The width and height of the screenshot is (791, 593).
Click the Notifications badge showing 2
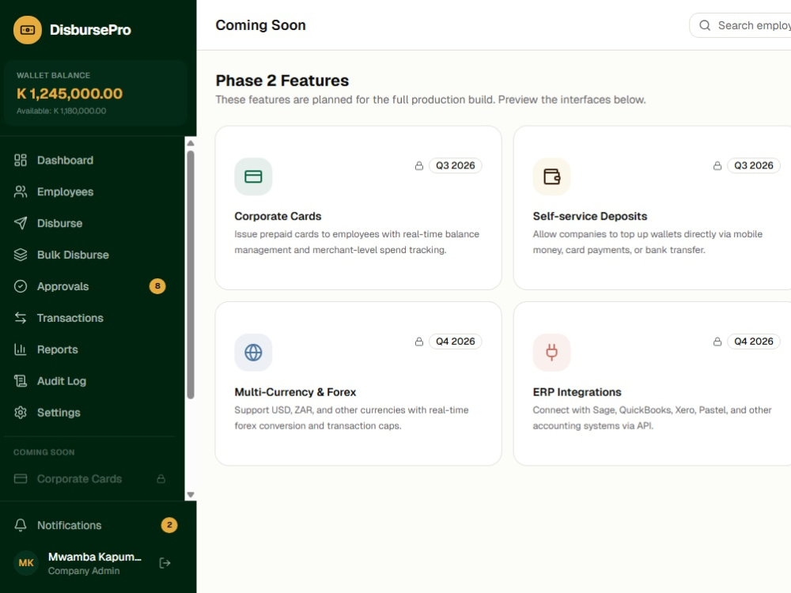point(169,525)
